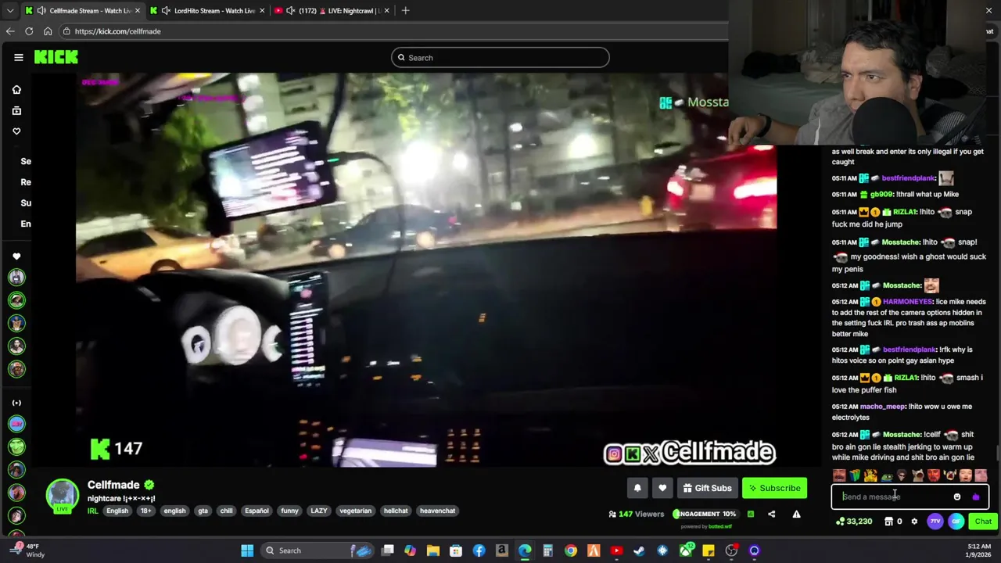Report stream using warning triangle icon
Viewport: 1001px width, 563px height.
(x=796, y=514)
